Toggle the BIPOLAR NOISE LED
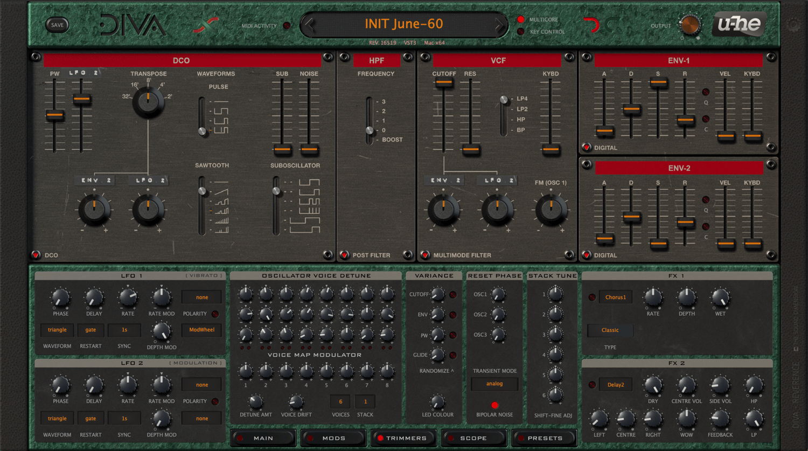808x451 pixels. (x=494, y=405)
